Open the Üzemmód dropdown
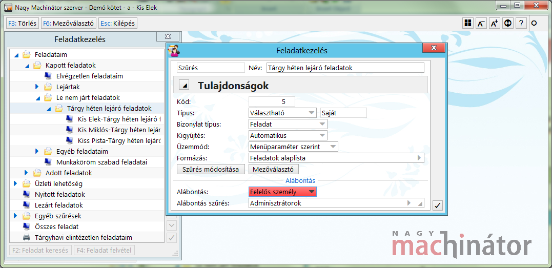The width and height of the screenshot is (552, 268). 293,147
